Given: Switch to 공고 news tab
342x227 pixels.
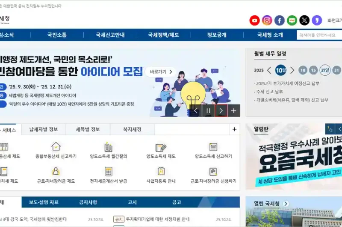Looking at the screenshot, I should pos(177,202).
